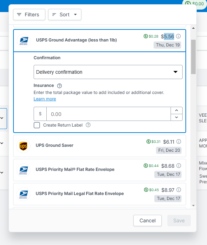
Task: Click the $8.97 price text
Action: coord(168,190)
